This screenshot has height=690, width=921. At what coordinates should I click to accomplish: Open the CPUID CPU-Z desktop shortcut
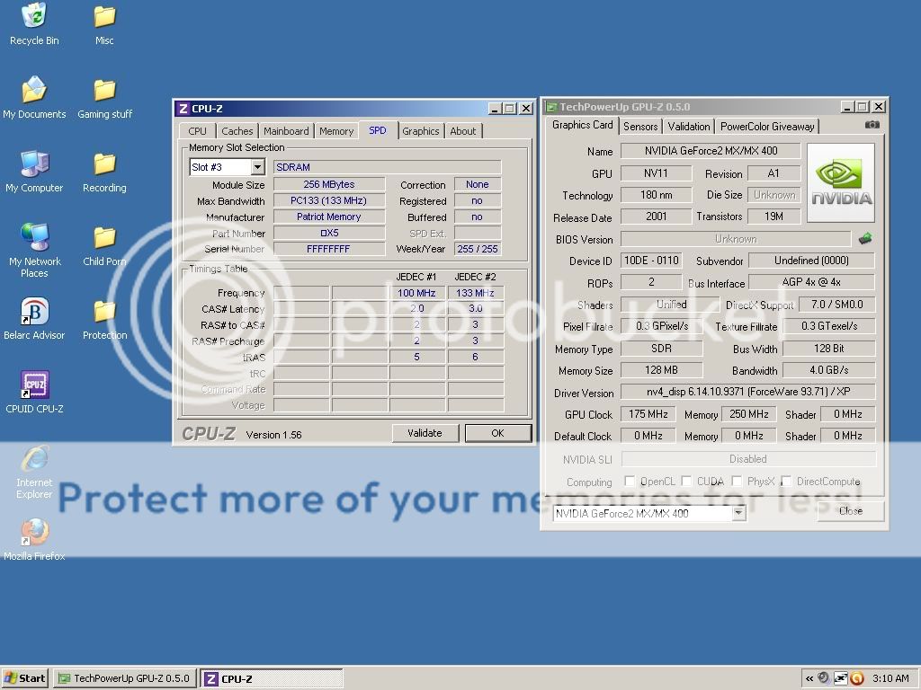click(34, 385)
